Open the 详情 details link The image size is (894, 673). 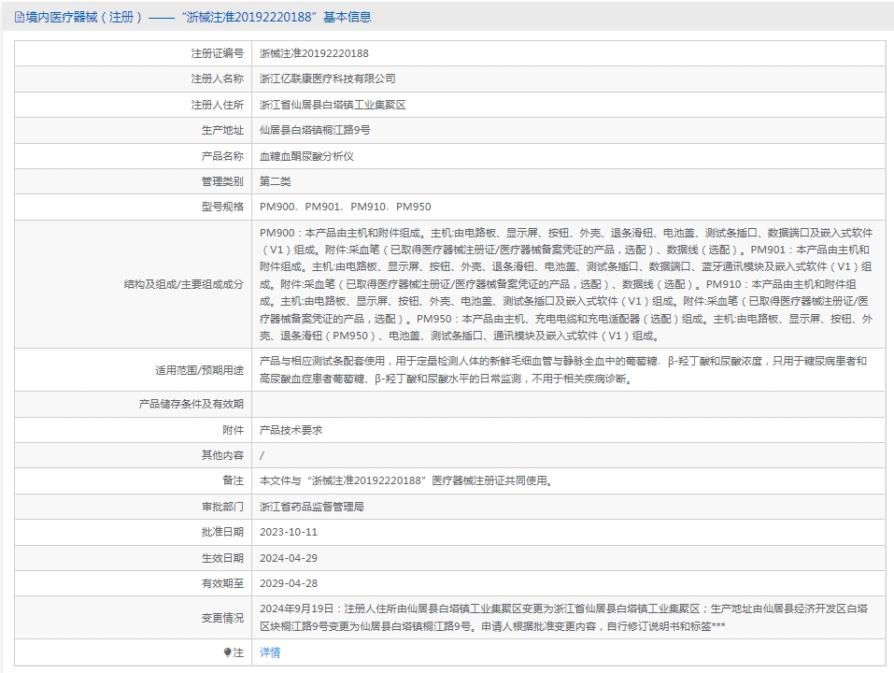[270, 652]
